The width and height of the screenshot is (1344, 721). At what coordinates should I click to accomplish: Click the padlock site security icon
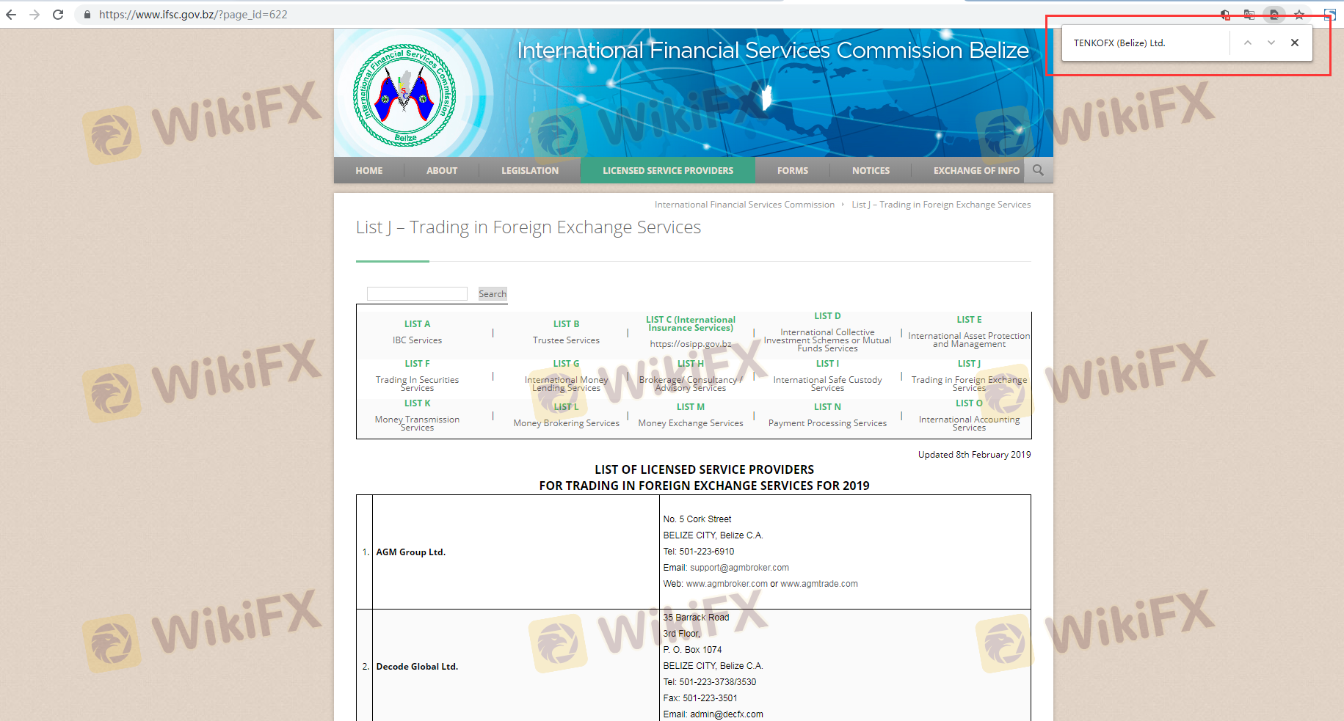[x=87, y=15]
